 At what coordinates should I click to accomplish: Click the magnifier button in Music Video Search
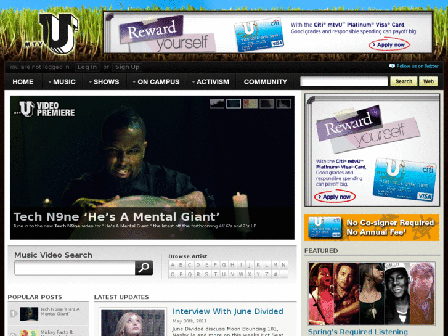click(144, 268)
